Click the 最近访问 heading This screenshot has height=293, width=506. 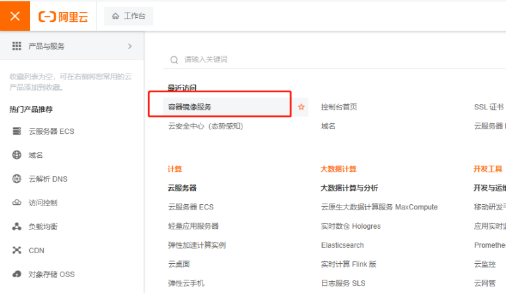[182, 88]
